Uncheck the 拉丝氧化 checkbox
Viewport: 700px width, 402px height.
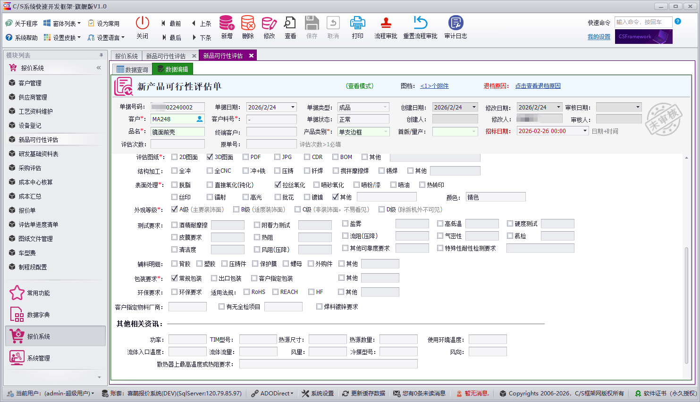278,185
